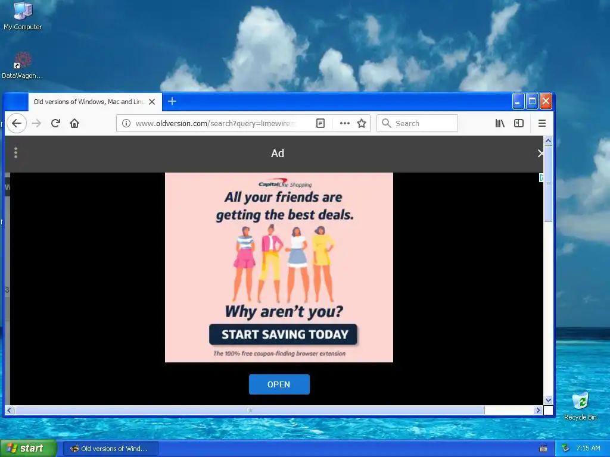
Task: Click the horizontal scrollbar thumb
Action: [250, 410]
